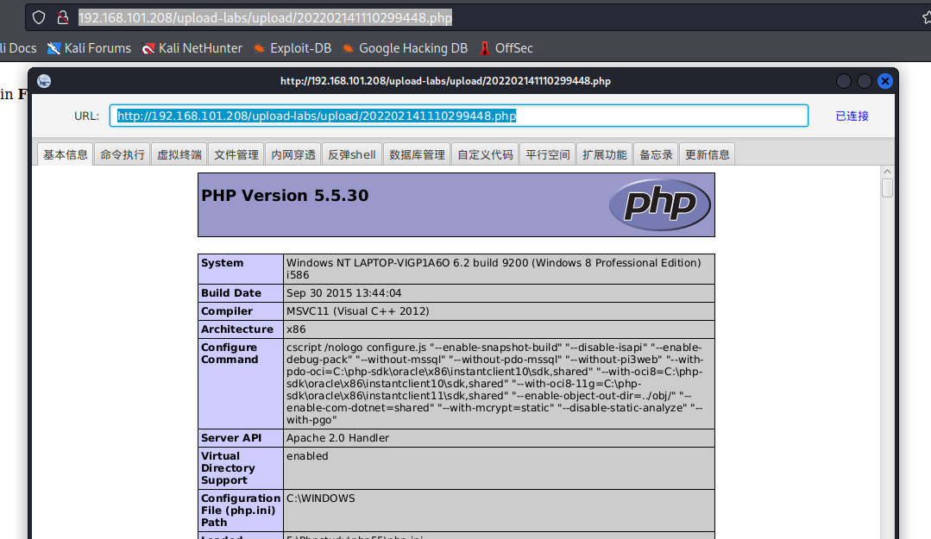Switch to the 数据库管理 tab
The image size is (931, 539).
[x=417, y=155]
